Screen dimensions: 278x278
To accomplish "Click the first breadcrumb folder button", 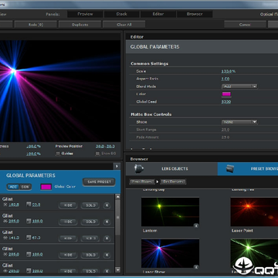I will click(142, 181).
